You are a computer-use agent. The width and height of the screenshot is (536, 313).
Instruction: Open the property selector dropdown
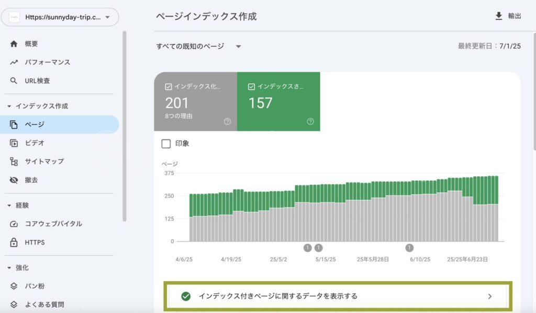[x=60, y=17]
